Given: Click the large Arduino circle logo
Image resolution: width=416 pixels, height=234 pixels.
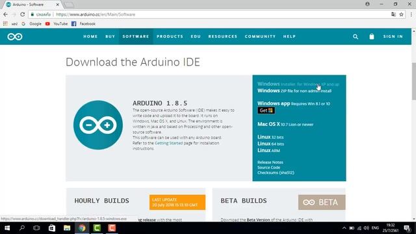Looking at the screenshot, I should (98, 125).
